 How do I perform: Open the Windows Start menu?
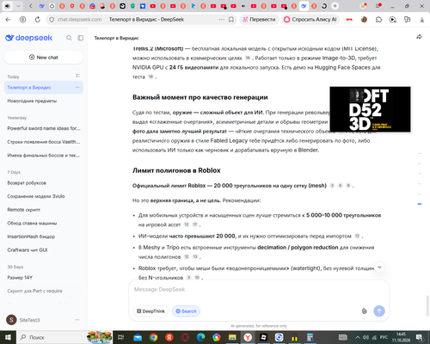[x=8, y=337]
